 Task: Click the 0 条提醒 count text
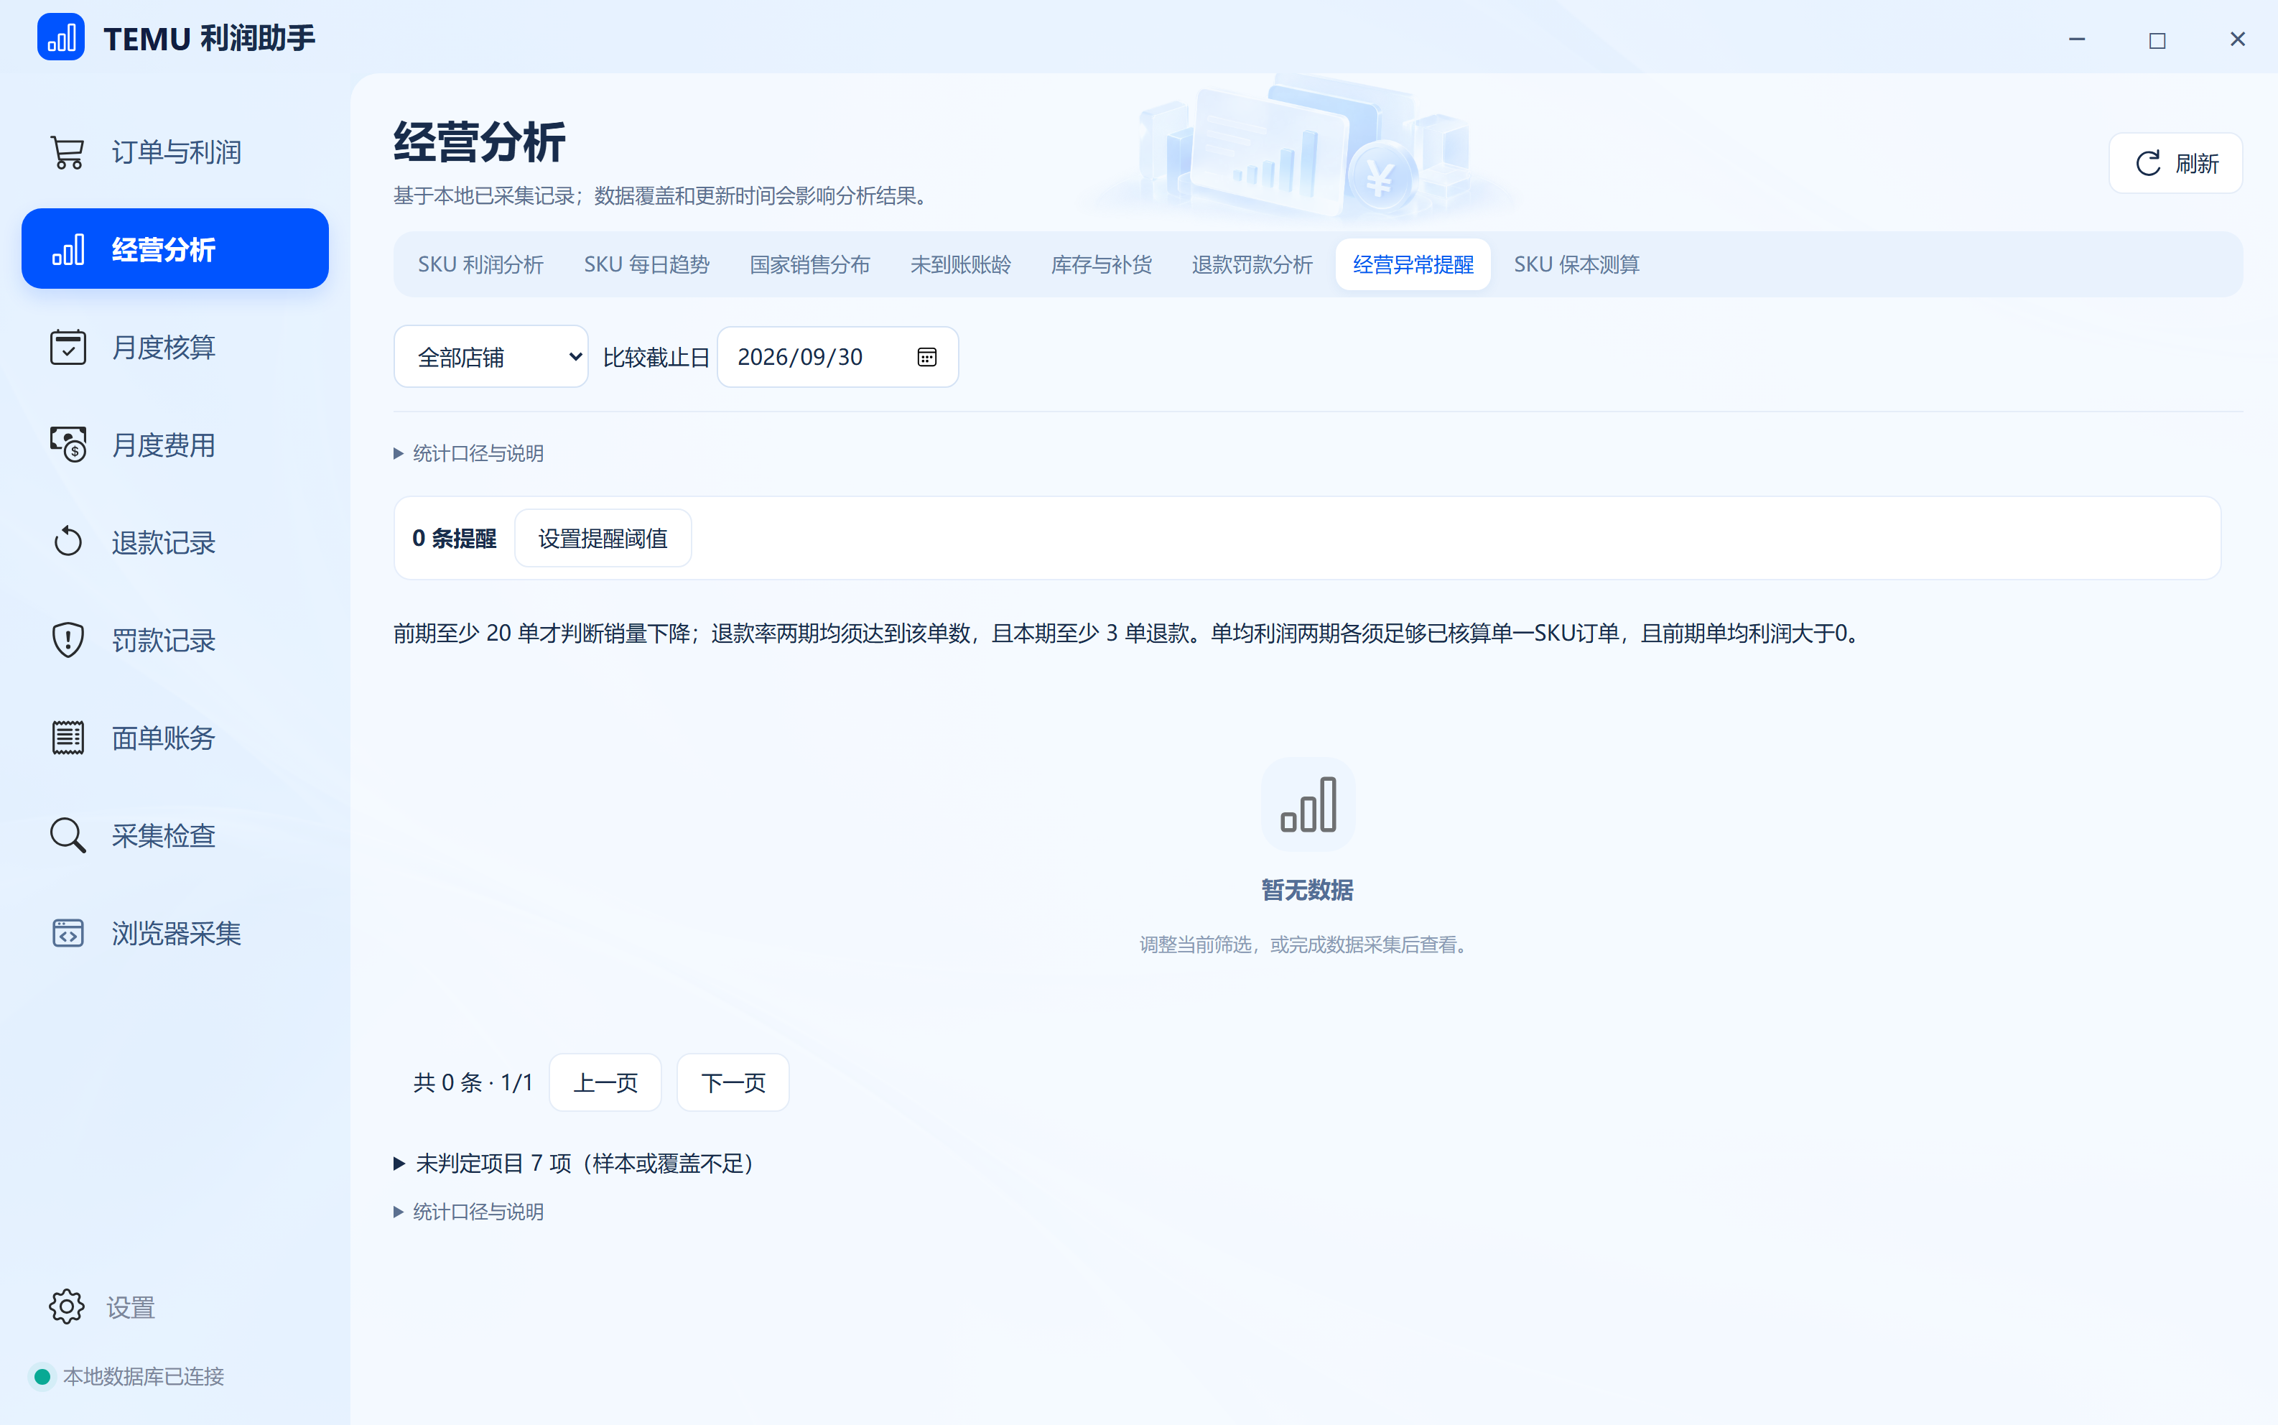click(x=454, y=538)
